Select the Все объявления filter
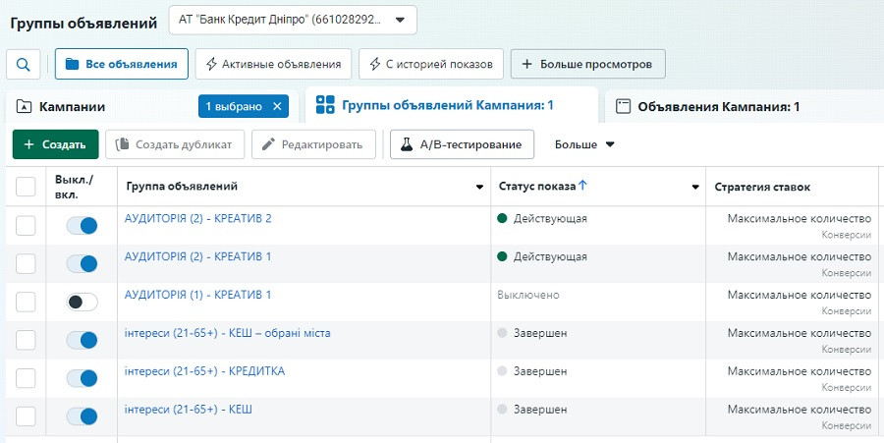 pyautogui.click(x=121, y=64)
